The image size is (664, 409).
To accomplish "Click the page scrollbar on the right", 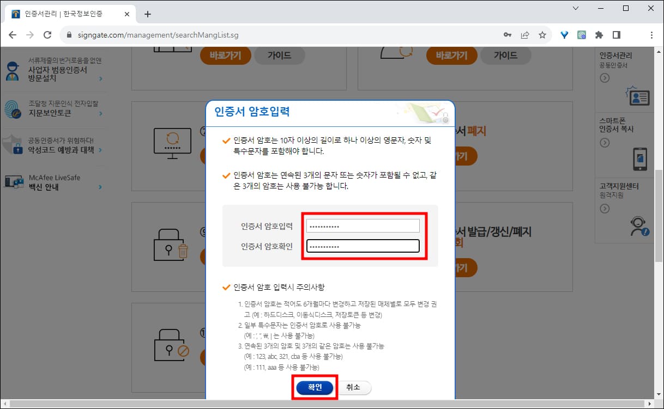I will tap(659, 218).
